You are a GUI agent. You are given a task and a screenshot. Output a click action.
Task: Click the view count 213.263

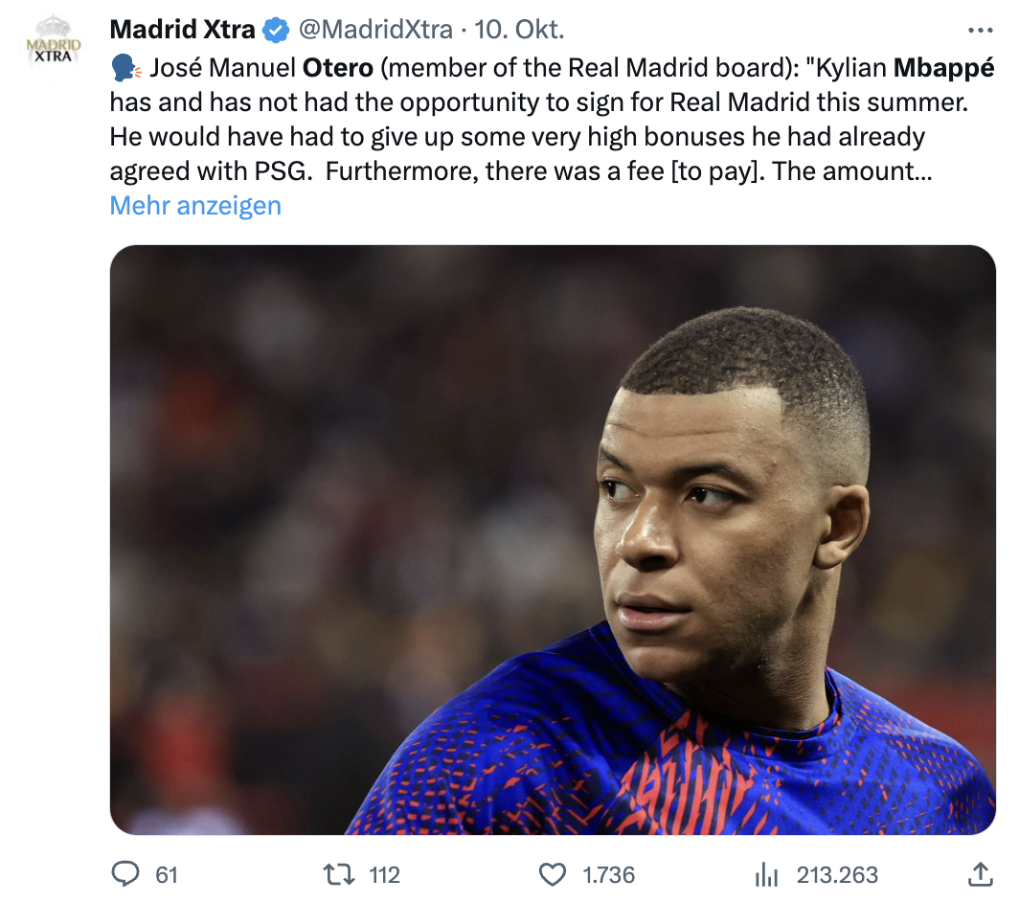click(x=836, y=874)
